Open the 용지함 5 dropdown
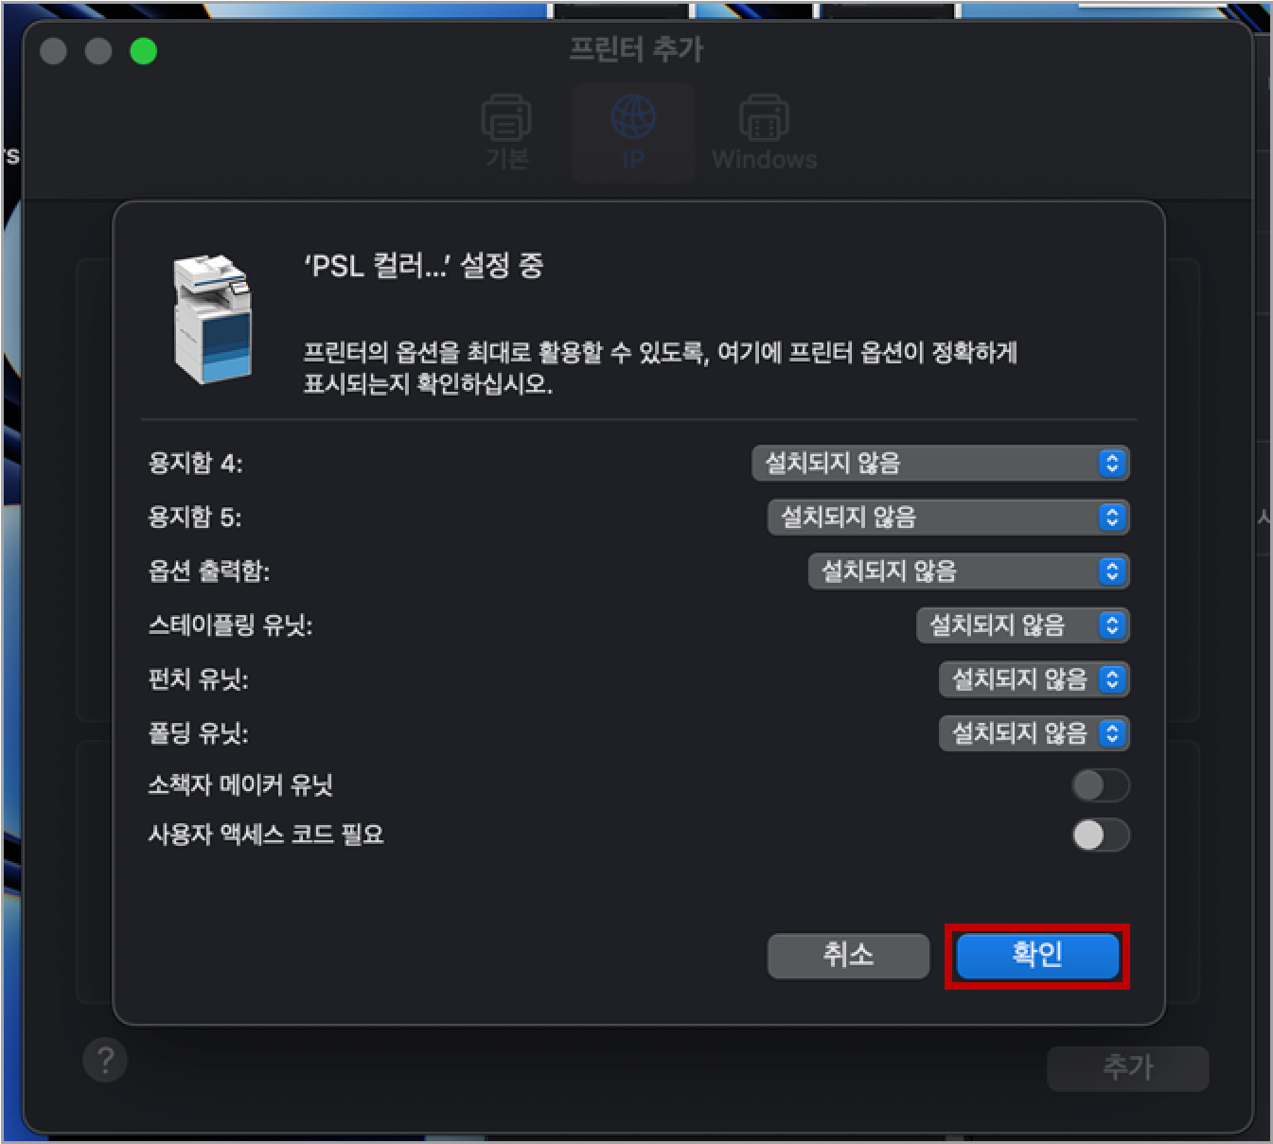The width and height of the screenshot is (1273, 1144). (x=948, y=517)
